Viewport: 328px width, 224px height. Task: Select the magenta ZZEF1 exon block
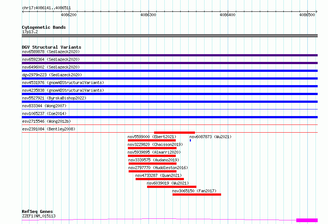[307, 220]
